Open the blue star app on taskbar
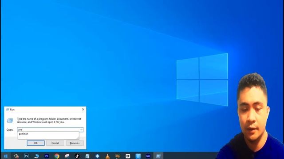The height and width of the screenshot is (159, 284). coord(98,156)
